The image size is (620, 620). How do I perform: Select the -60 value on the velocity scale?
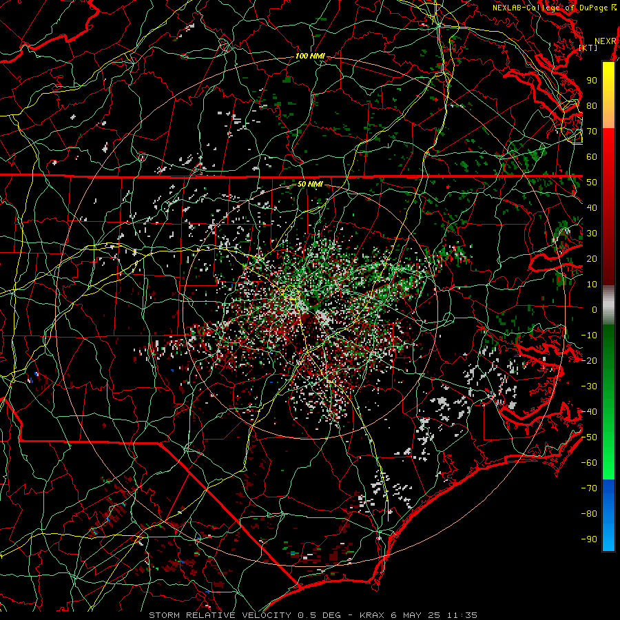point(589,463)
